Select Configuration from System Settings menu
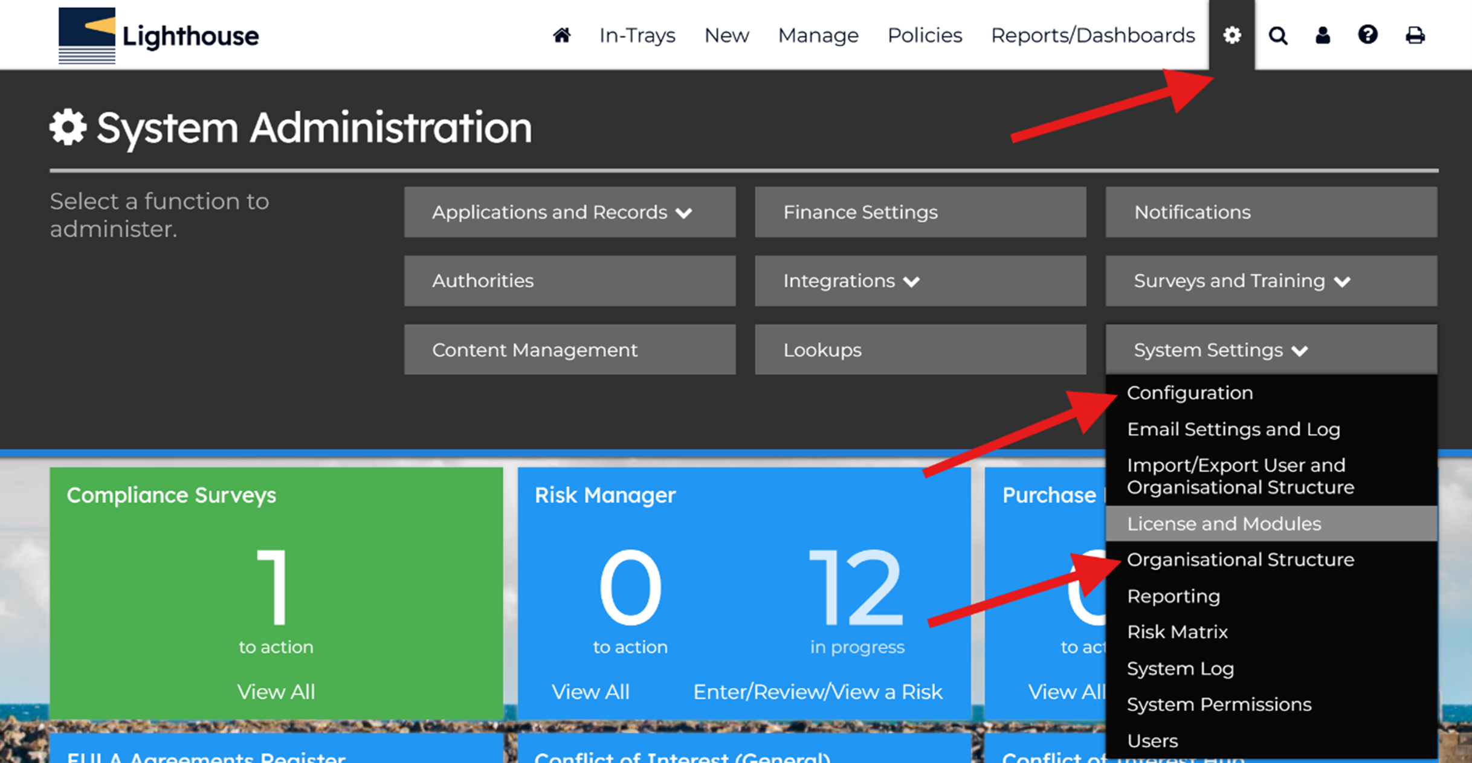This screenshot has height=763, width=1472. [1190, 393]
